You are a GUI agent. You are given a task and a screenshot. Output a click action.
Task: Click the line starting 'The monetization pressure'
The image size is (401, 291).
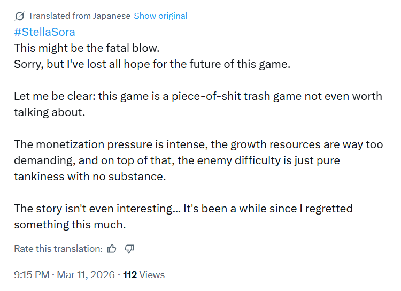198,144
